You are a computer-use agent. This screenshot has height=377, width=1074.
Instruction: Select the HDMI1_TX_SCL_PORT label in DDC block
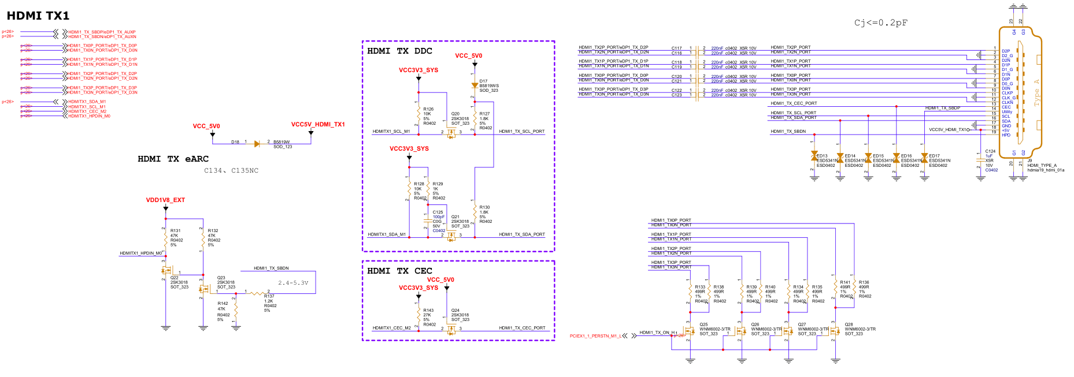(522, 131)
